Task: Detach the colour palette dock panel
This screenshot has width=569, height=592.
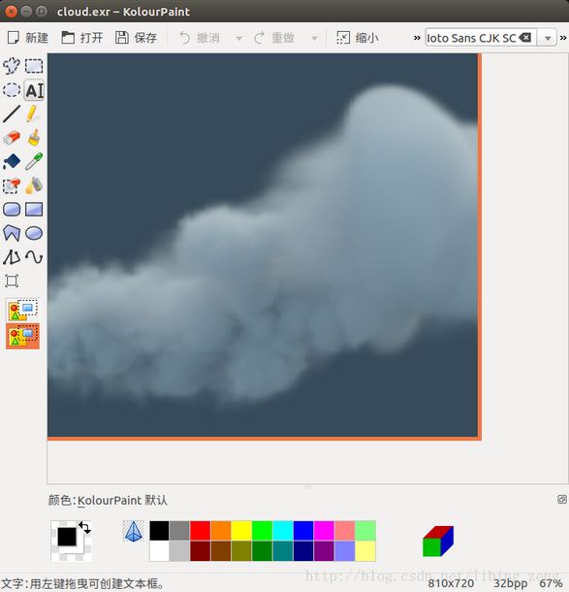Action: click(562, 500)
